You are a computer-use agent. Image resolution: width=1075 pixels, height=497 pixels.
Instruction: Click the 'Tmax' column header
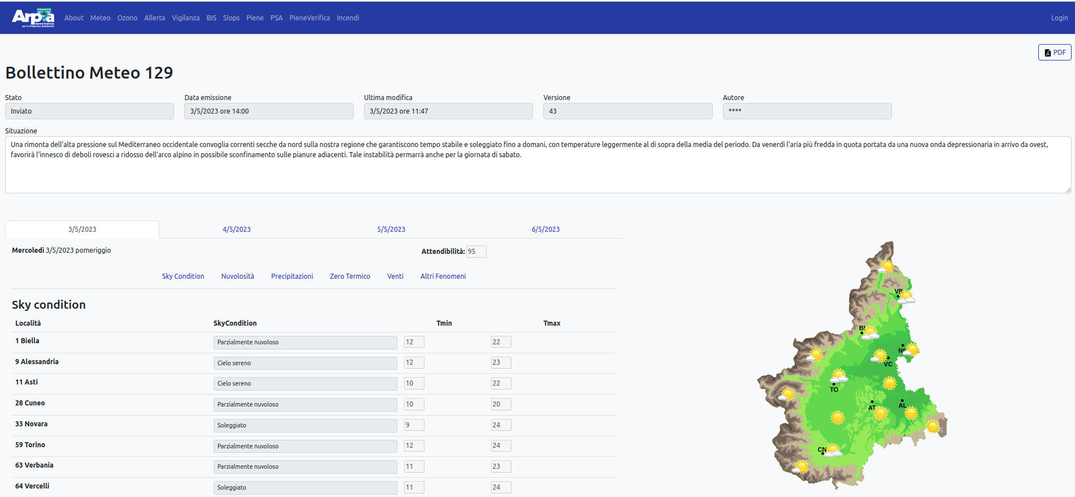point(552,323)
